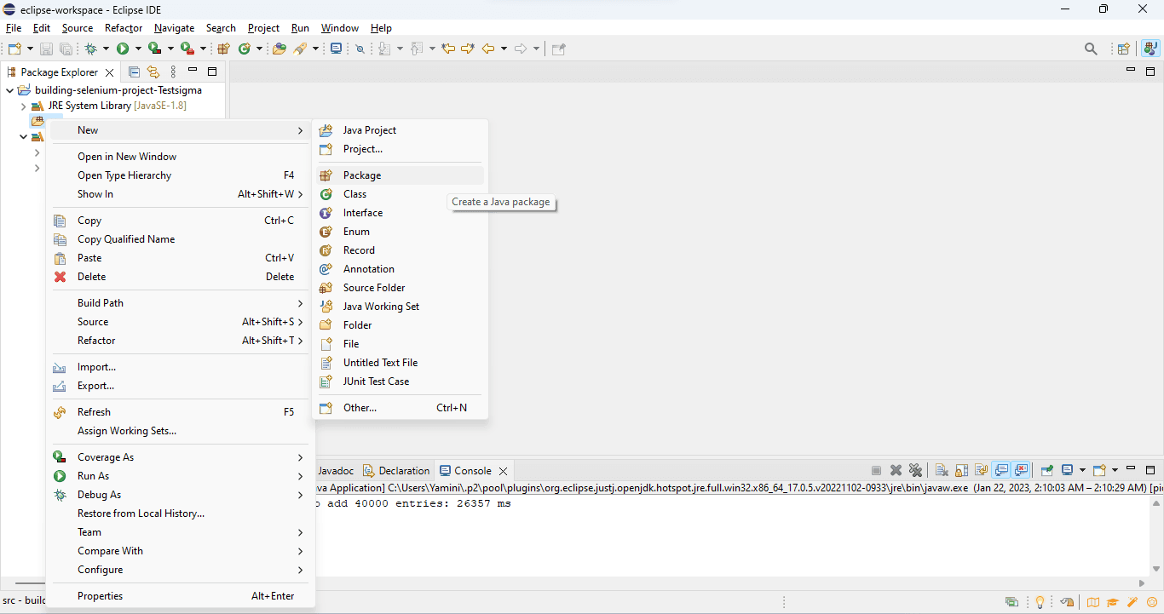
Task: Expand the JRE System Library node
Action: point(24,106)
